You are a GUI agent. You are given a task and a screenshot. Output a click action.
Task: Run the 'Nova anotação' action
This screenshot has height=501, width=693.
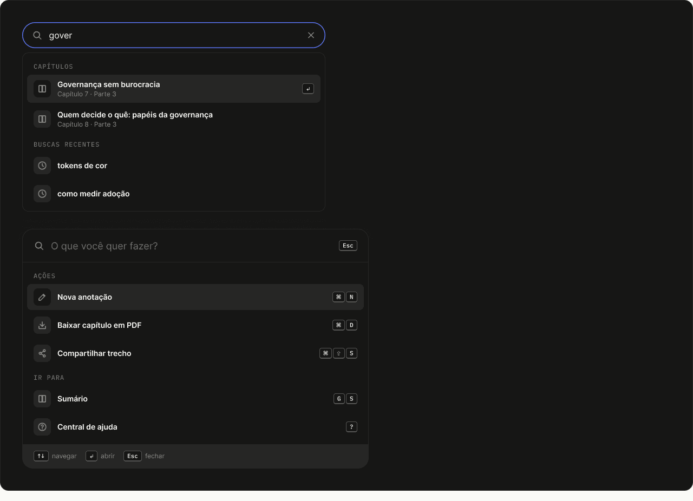click(195, 297)
